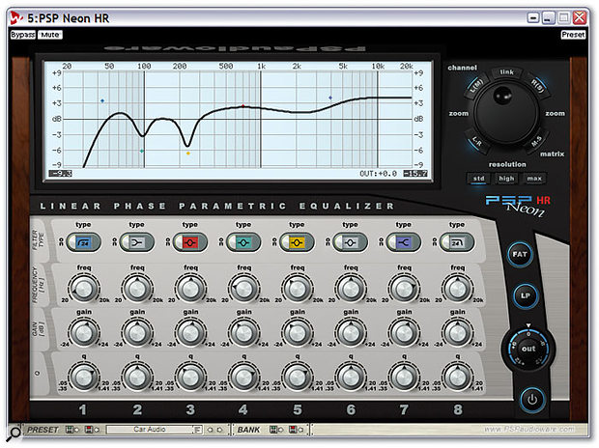Select the L(M) channel button

point(476,85)
